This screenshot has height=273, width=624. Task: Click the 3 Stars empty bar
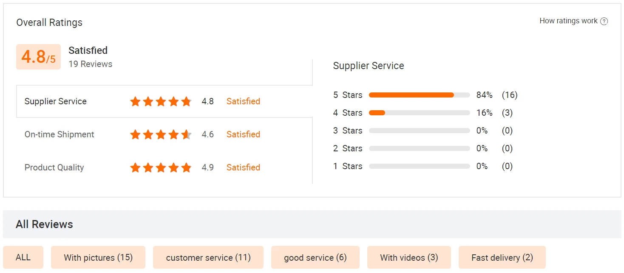419,131
